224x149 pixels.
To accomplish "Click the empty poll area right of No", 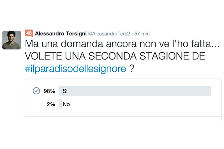I will click(x=143, y=104).
